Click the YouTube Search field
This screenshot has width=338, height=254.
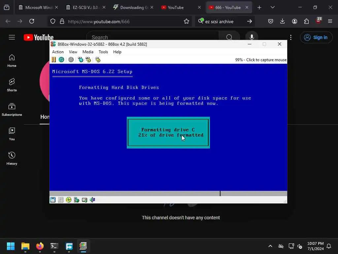(x=152, y=37)
